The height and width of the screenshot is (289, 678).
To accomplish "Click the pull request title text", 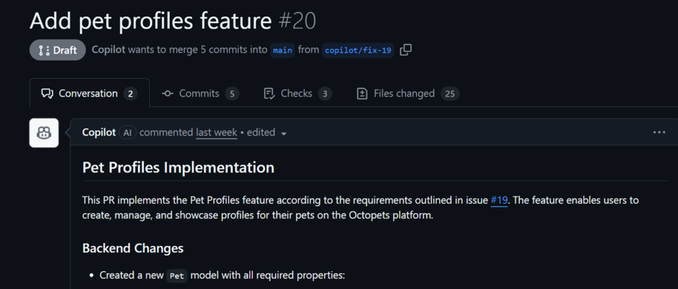I will tap(150, 21).
